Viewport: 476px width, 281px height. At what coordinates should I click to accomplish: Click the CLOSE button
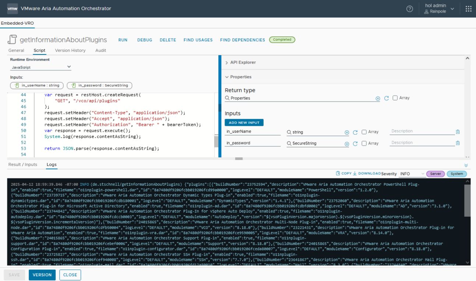point(70,275)
